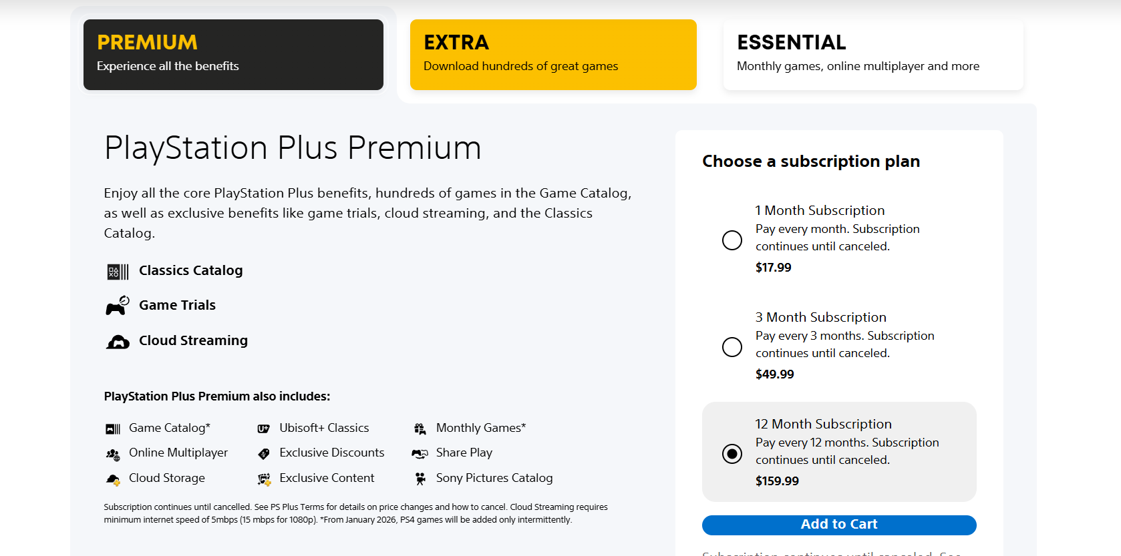Switch to the Premium tier tab

click(x=233, y=55)
